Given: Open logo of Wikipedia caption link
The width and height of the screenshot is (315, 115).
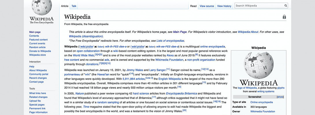Looking at the screenshot, I should [x=247, y=88].
